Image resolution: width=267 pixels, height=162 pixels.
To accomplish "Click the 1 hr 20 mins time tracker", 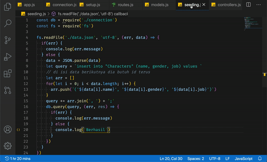I will click(x=18, y=158).
